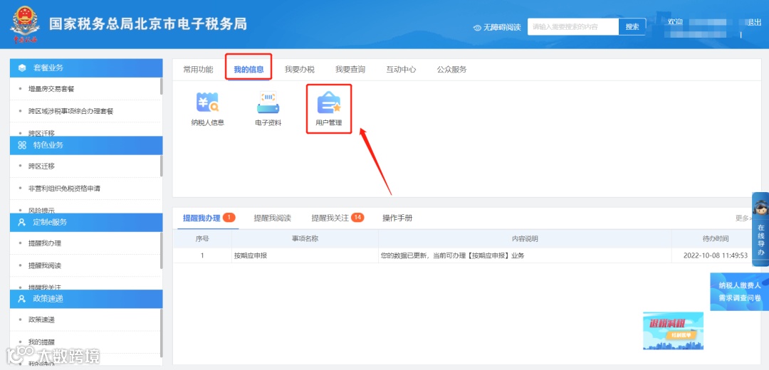Screen dimensions: 769x370
Task: Go to the 公众服务 tab
Action: pyautogui.click(x=451, y=70)
